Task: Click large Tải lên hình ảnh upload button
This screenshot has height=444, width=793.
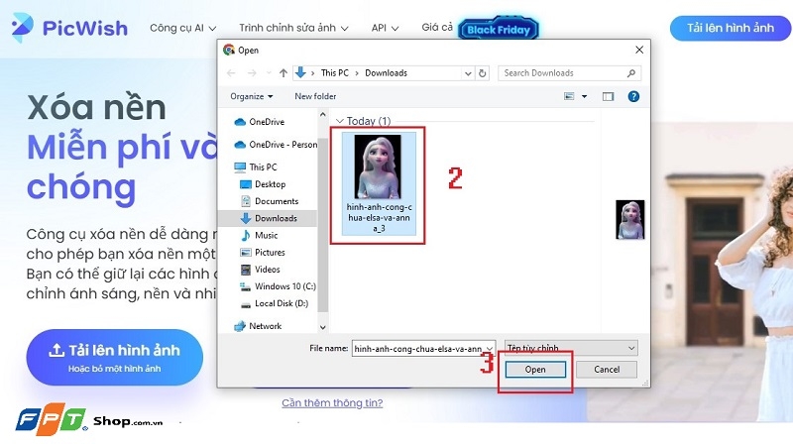Action: tap(115, 358)
